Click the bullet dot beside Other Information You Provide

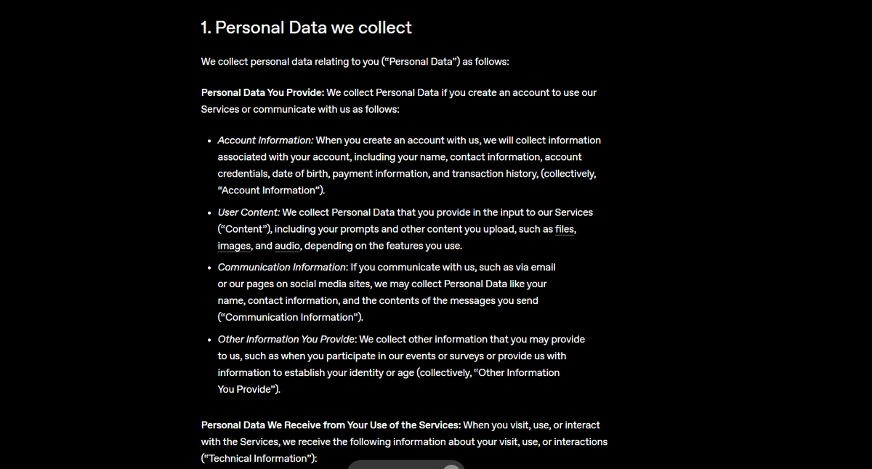pyautogui.click(x=209, y=340)
